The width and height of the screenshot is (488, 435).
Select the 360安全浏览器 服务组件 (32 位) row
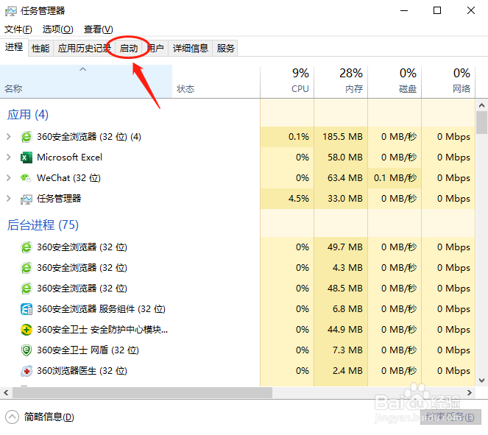130,309
